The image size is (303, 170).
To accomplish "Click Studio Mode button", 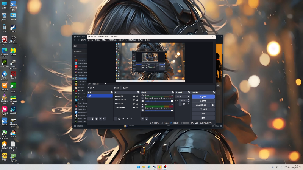I will click(203, 109).
